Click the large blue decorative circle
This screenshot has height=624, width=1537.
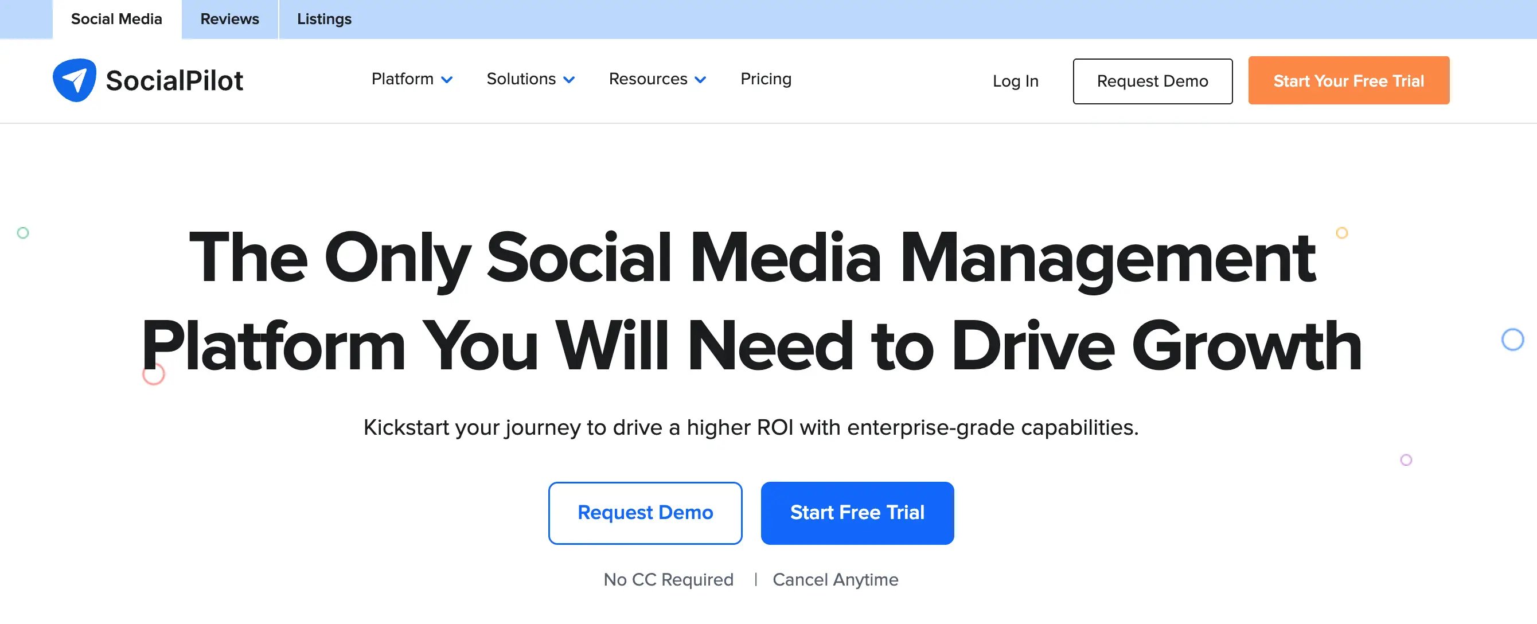1512,340
